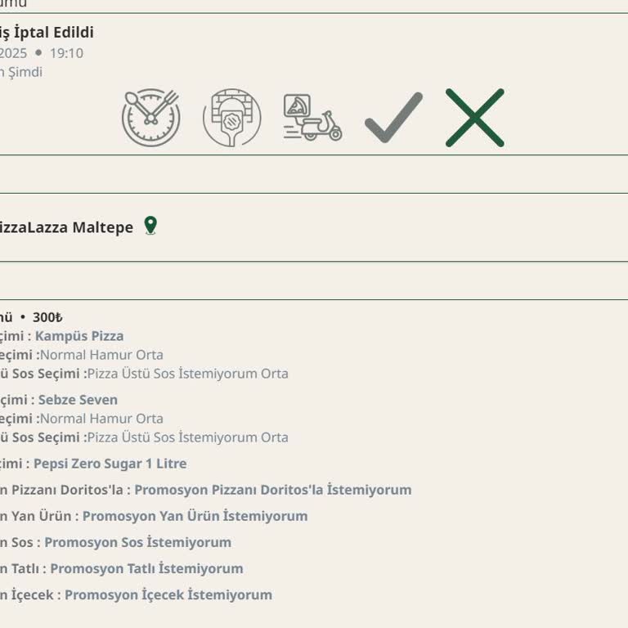The image size is (628, 628).
Task: Click the gray checkmark delivered icon
Action: 393,118
